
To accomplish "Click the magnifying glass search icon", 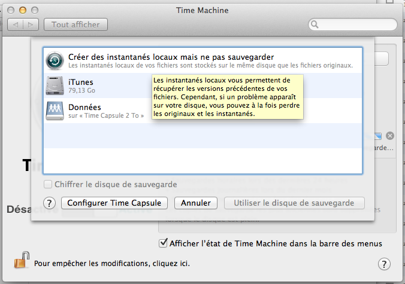I will [315, 25].
